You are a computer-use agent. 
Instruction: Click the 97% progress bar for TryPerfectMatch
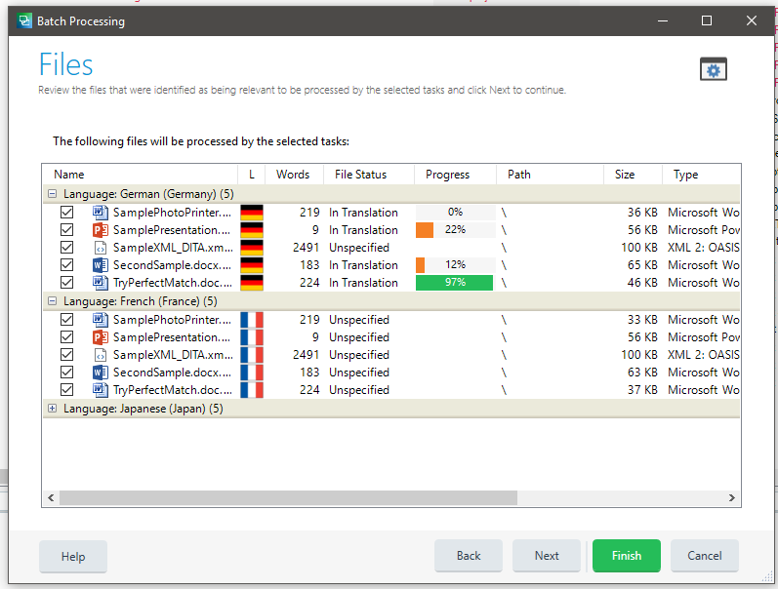[x=455, y=283]
